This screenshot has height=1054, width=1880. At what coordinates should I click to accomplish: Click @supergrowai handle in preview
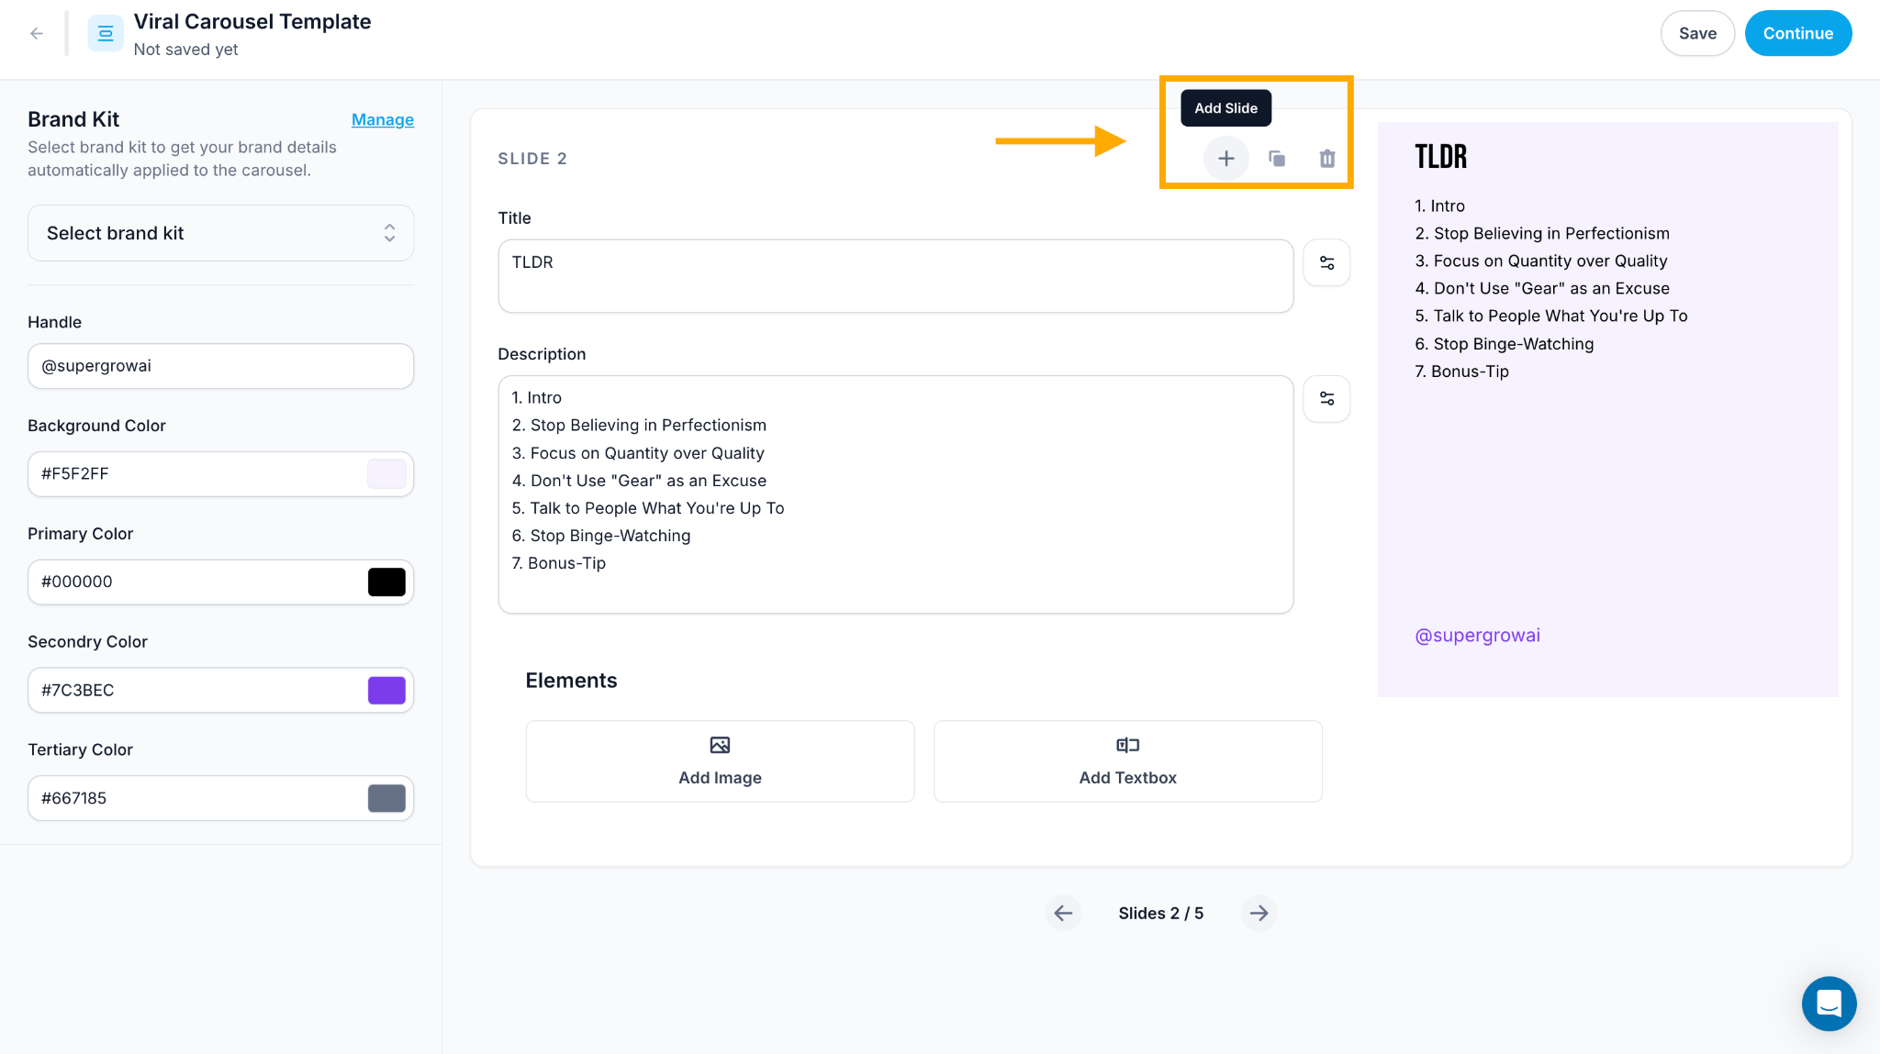coord(1477,636)
